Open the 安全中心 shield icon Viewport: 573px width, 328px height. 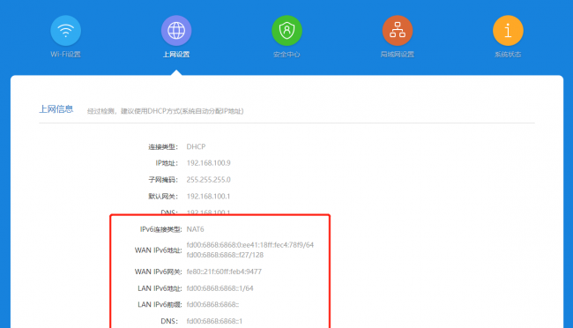tap(286, 31)
